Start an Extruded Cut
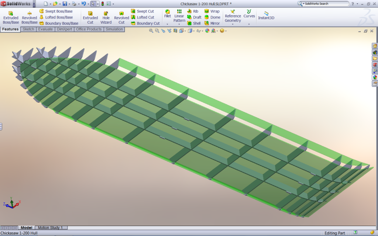 point(90,18)
